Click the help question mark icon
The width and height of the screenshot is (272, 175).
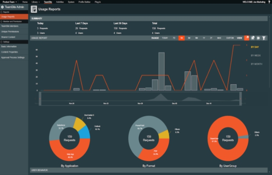tap(269, 2)
